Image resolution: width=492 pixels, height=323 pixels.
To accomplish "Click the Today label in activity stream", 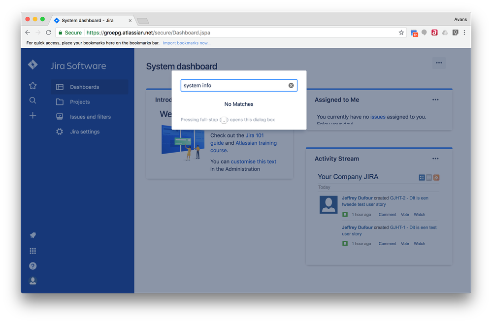I will click(324, 187).
